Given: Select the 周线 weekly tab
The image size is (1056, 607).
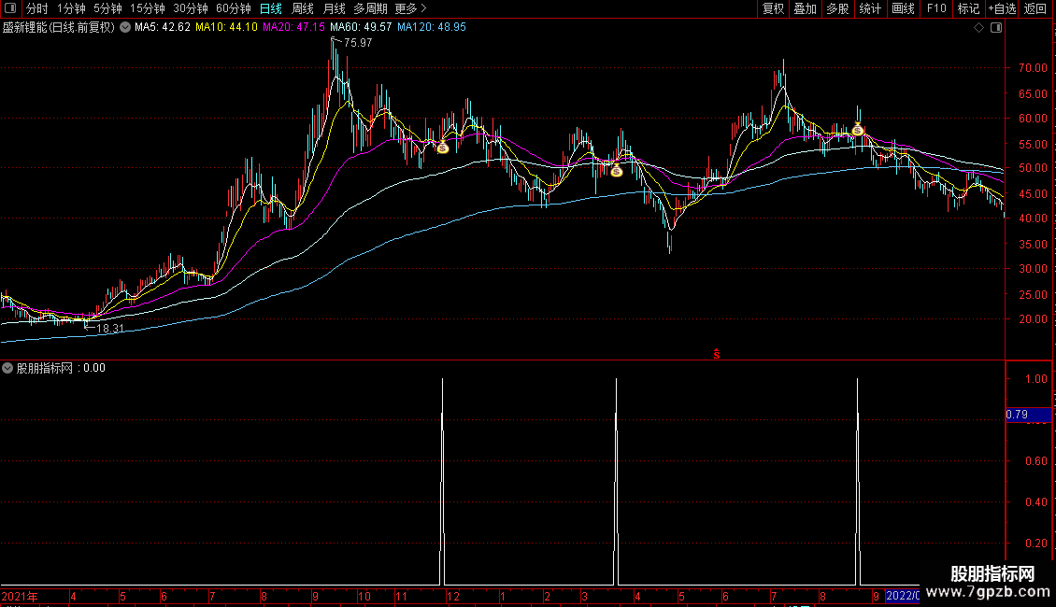Looking at the screenshot, I should (303, 8).
